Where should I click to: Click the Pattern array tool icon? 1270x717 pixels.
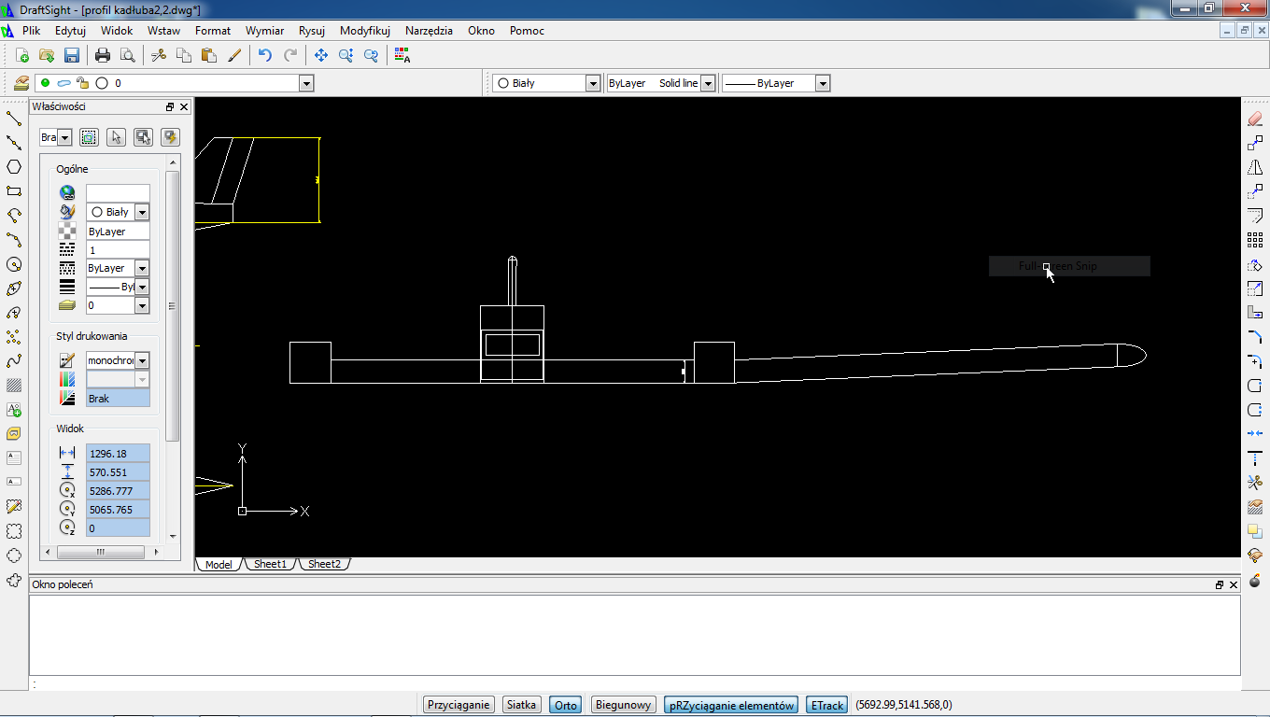1255,241
